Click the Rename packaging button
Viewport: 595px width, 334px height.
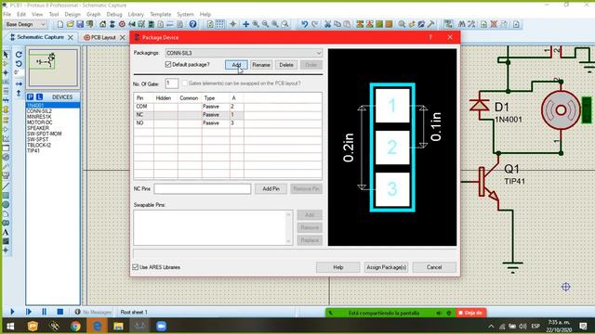tap(261, 65)
